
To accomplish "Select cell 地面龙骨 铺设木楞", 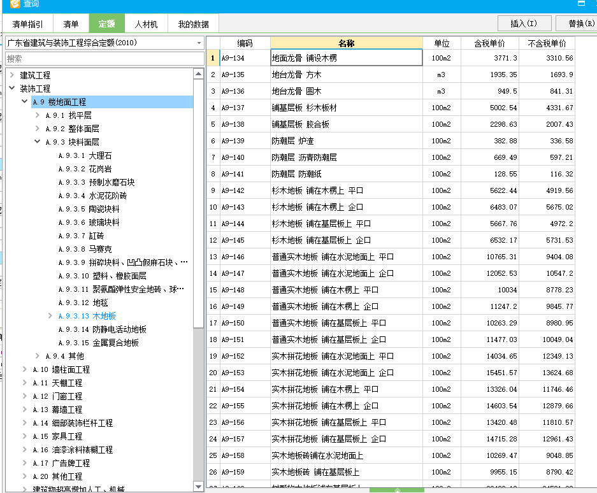I will 347,58.
